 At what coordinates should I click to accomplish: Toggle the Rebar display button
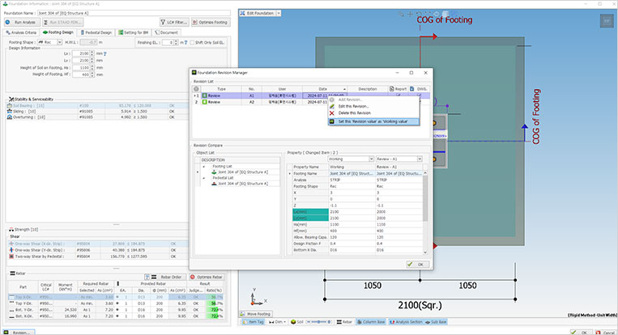(x=344, y=322)
